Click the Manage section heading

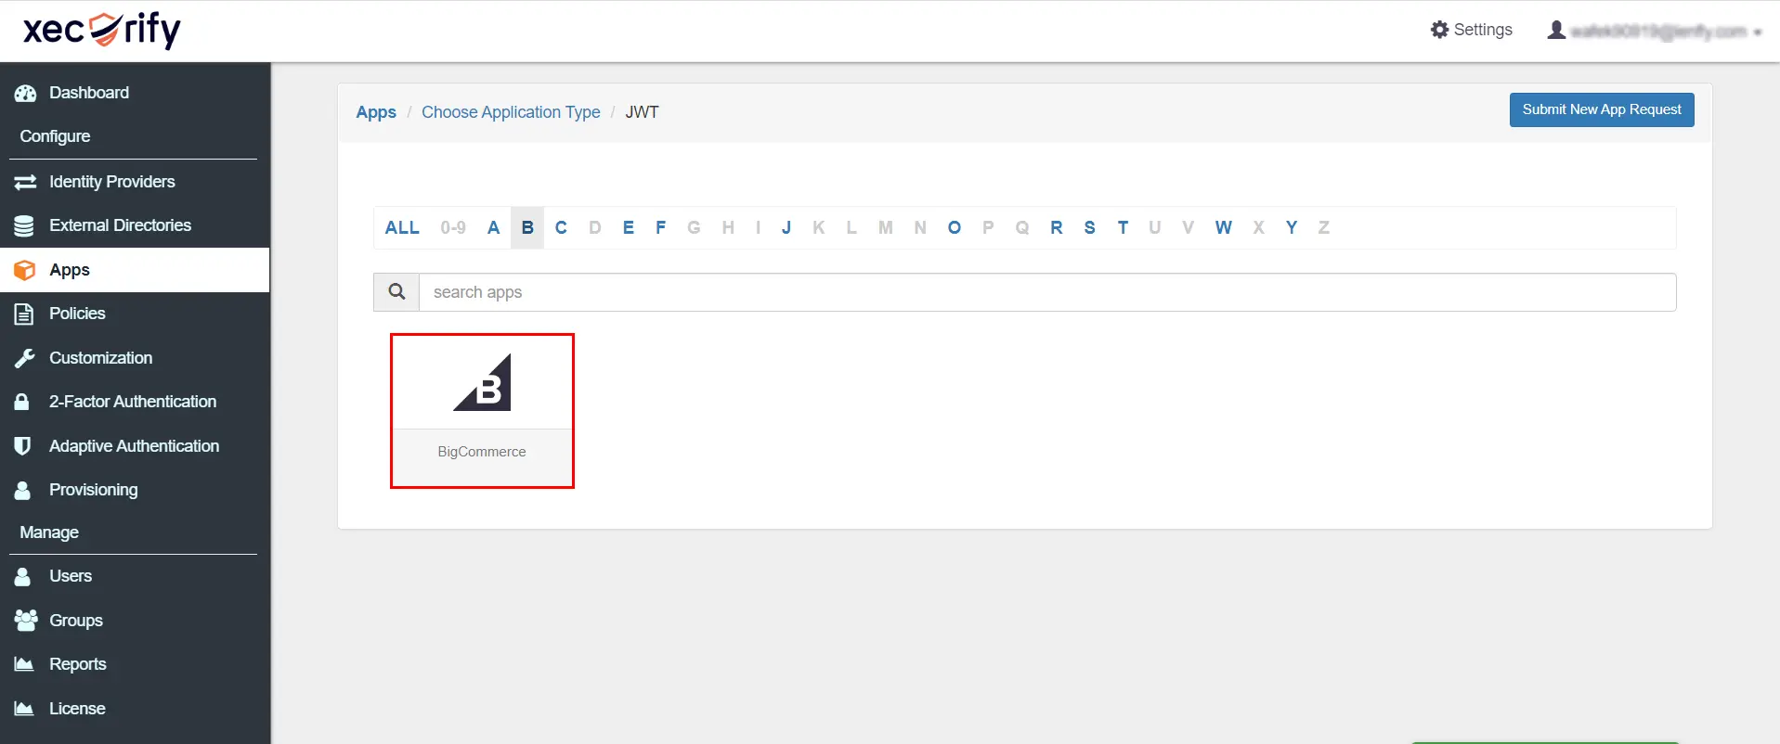click(49, 532)
